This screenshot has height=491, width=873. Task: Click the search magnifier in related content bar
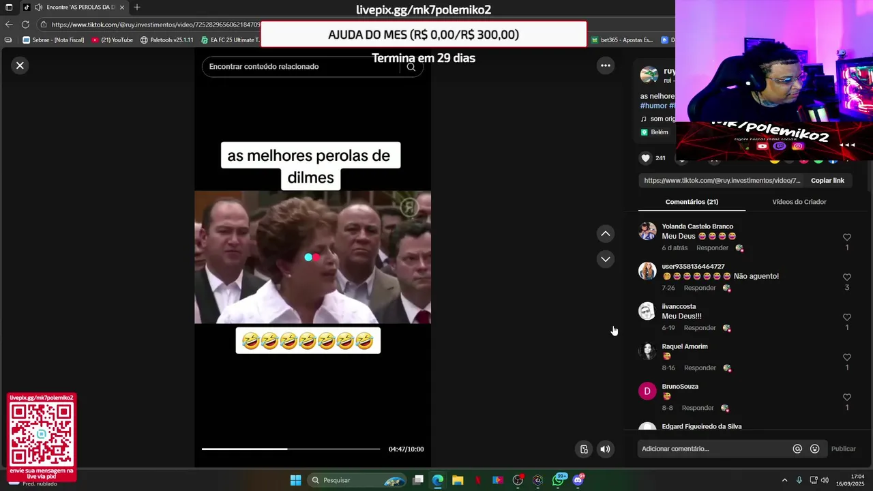[411, 67]
